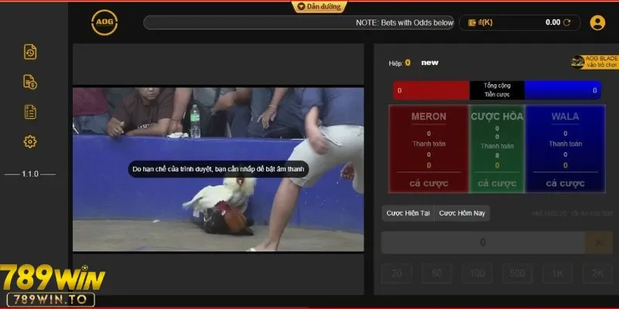Switch to Cược Hiện Tại tab
The image size is (619, 309).
click(x=408, y=212)
